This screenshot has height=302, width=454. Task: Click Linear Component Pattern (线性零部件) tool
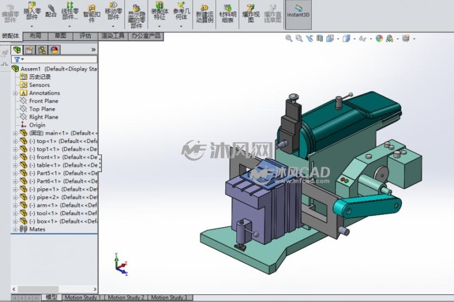click(70, 11)
